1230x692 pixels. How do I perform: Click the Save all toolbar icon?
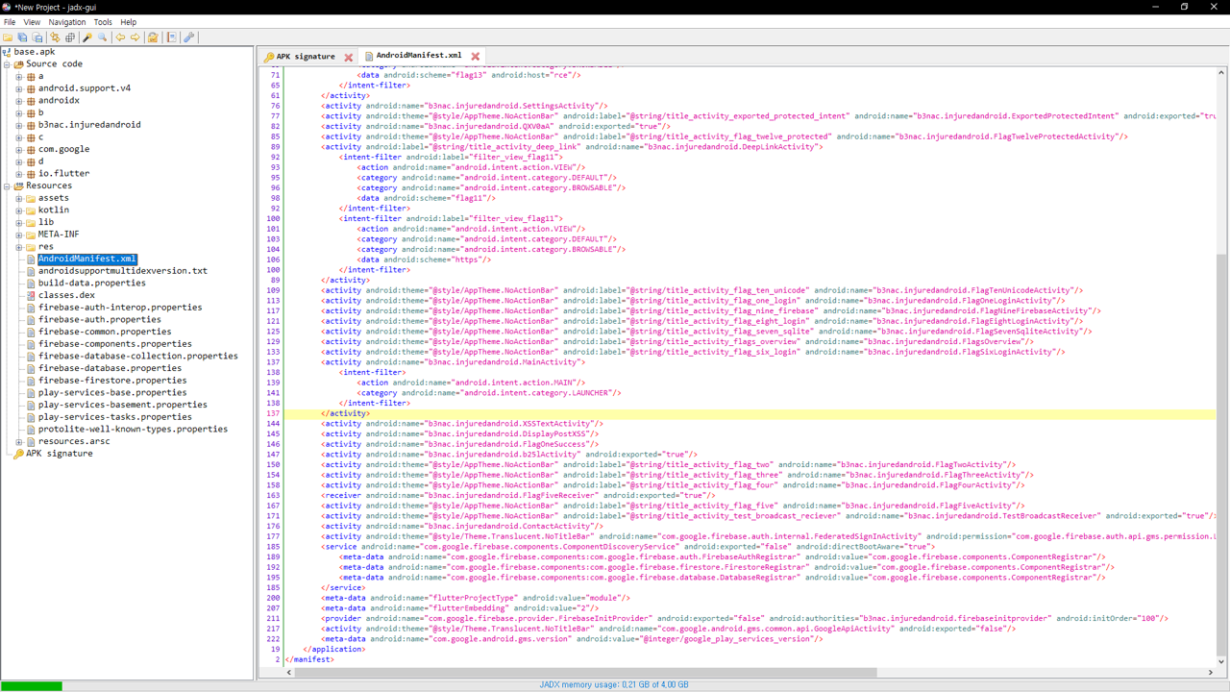(22, 37)
